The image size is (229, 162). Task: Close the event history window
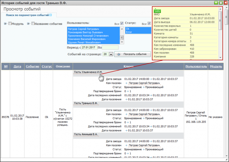tap(225, 3)
